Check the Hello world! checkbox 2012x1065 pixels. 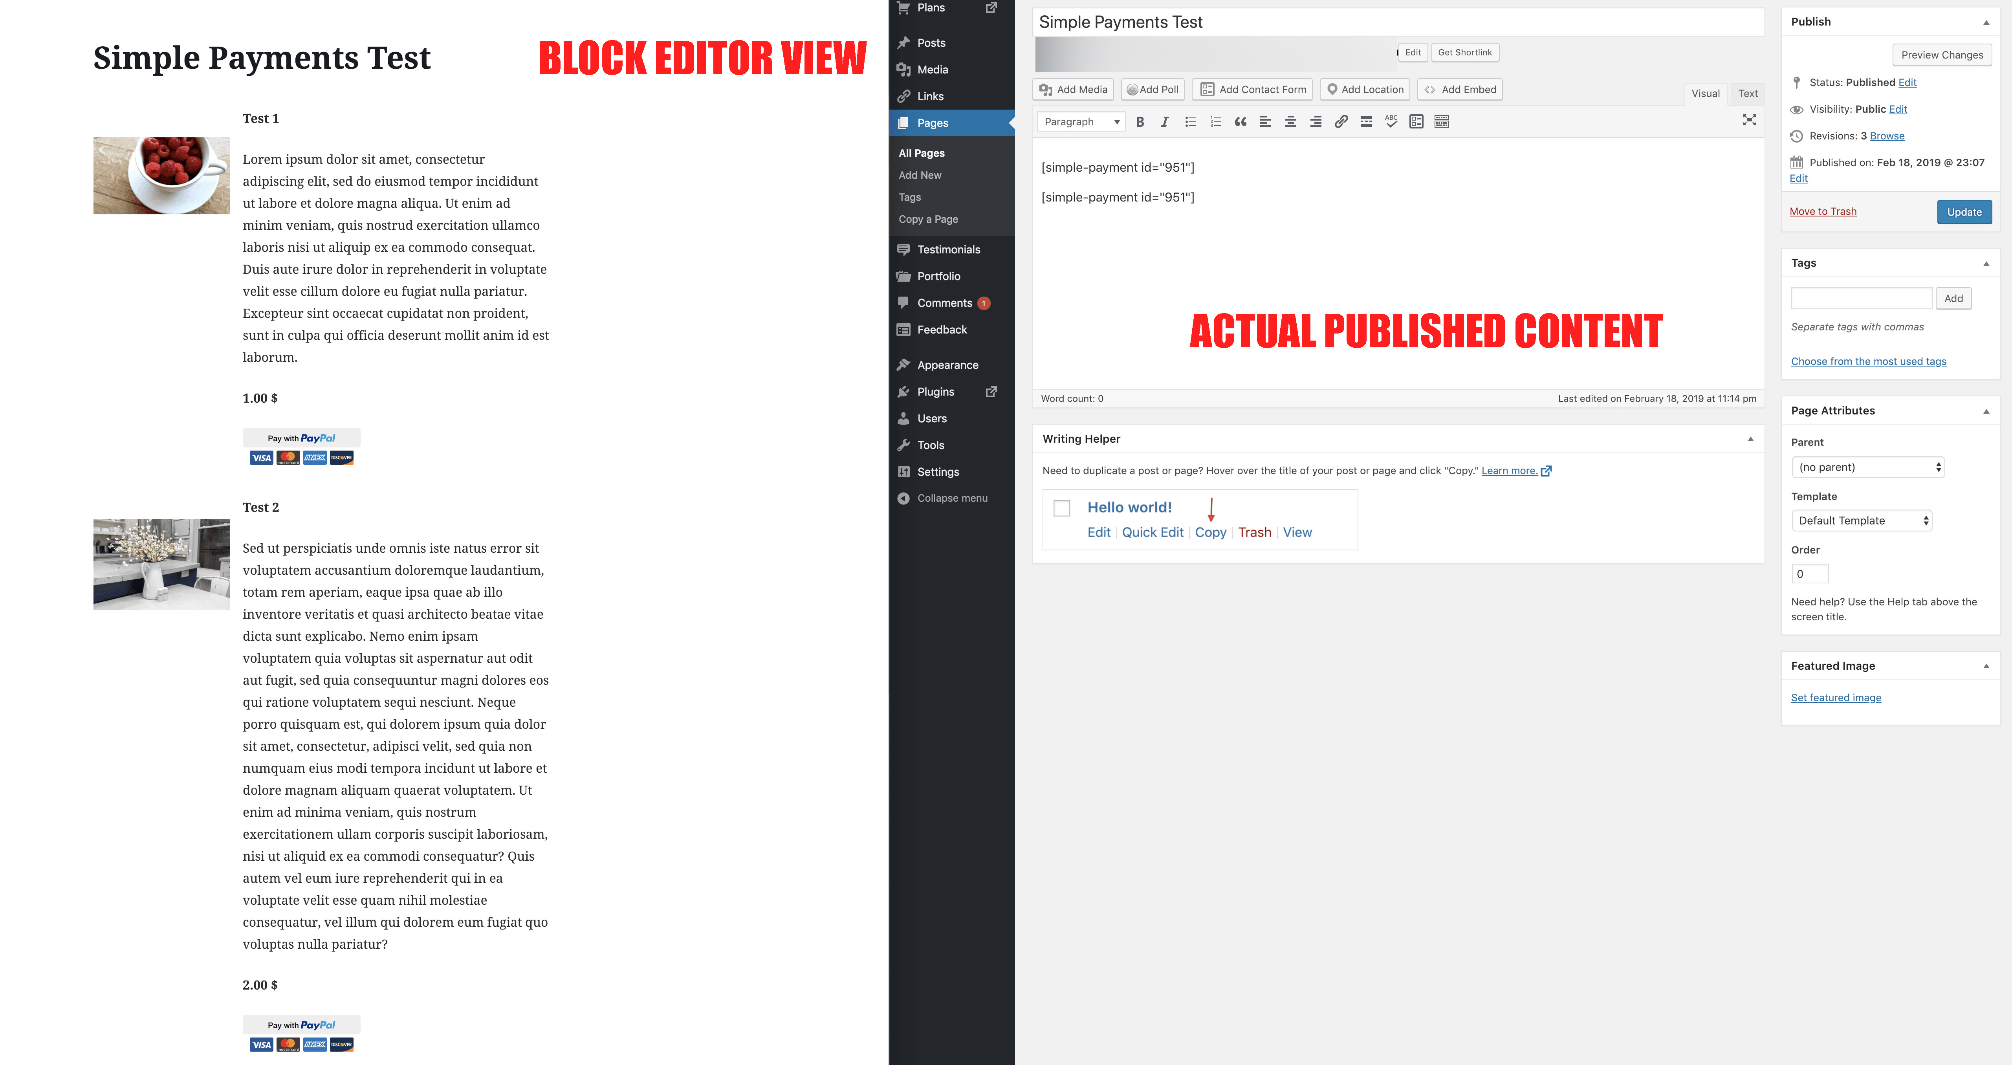(x=1061, y=509)
